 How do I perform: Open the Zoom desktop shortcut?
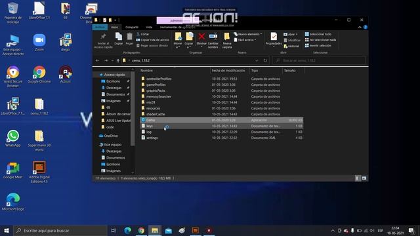(39, 43)
